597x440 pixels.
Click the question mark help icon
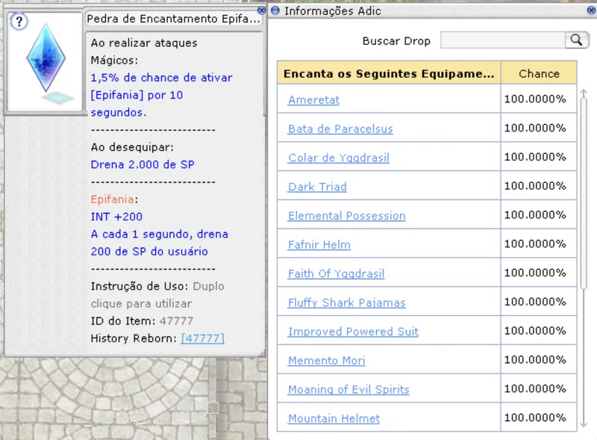pyautogui.click(x=19, y=22)
